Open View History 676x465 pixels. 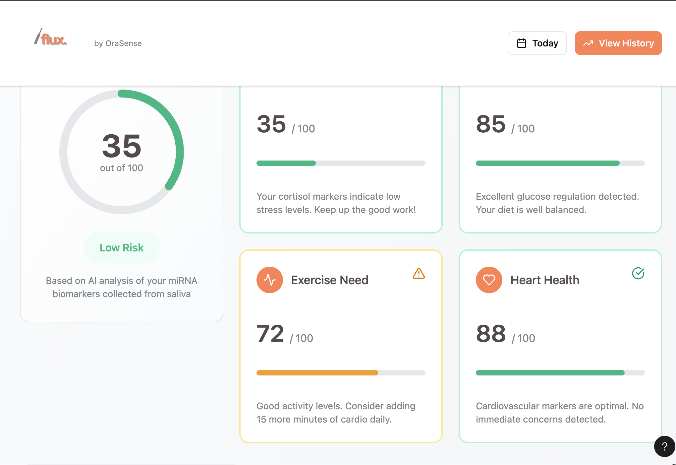click(618, 43)
